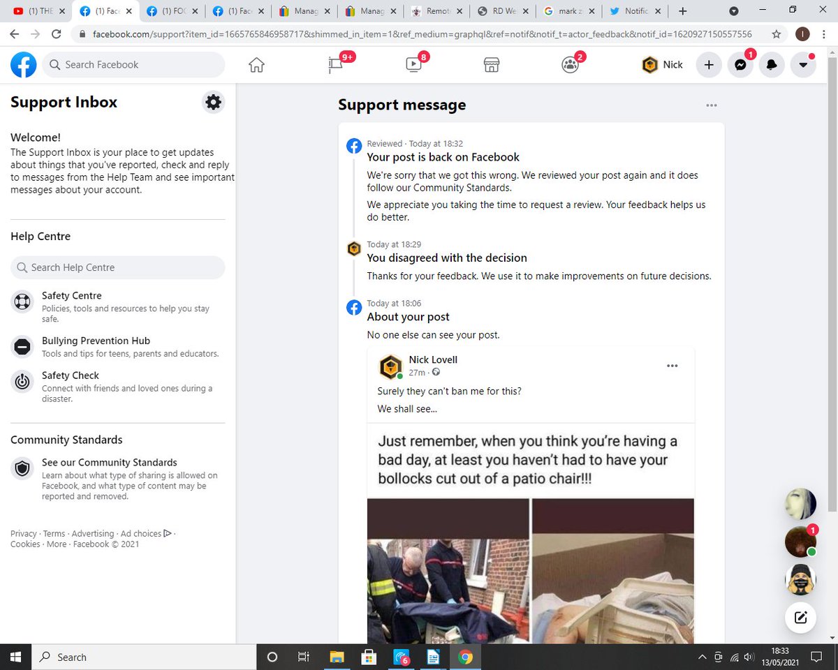
Task: Open Nick's profile shortcut
Action: 663,65
